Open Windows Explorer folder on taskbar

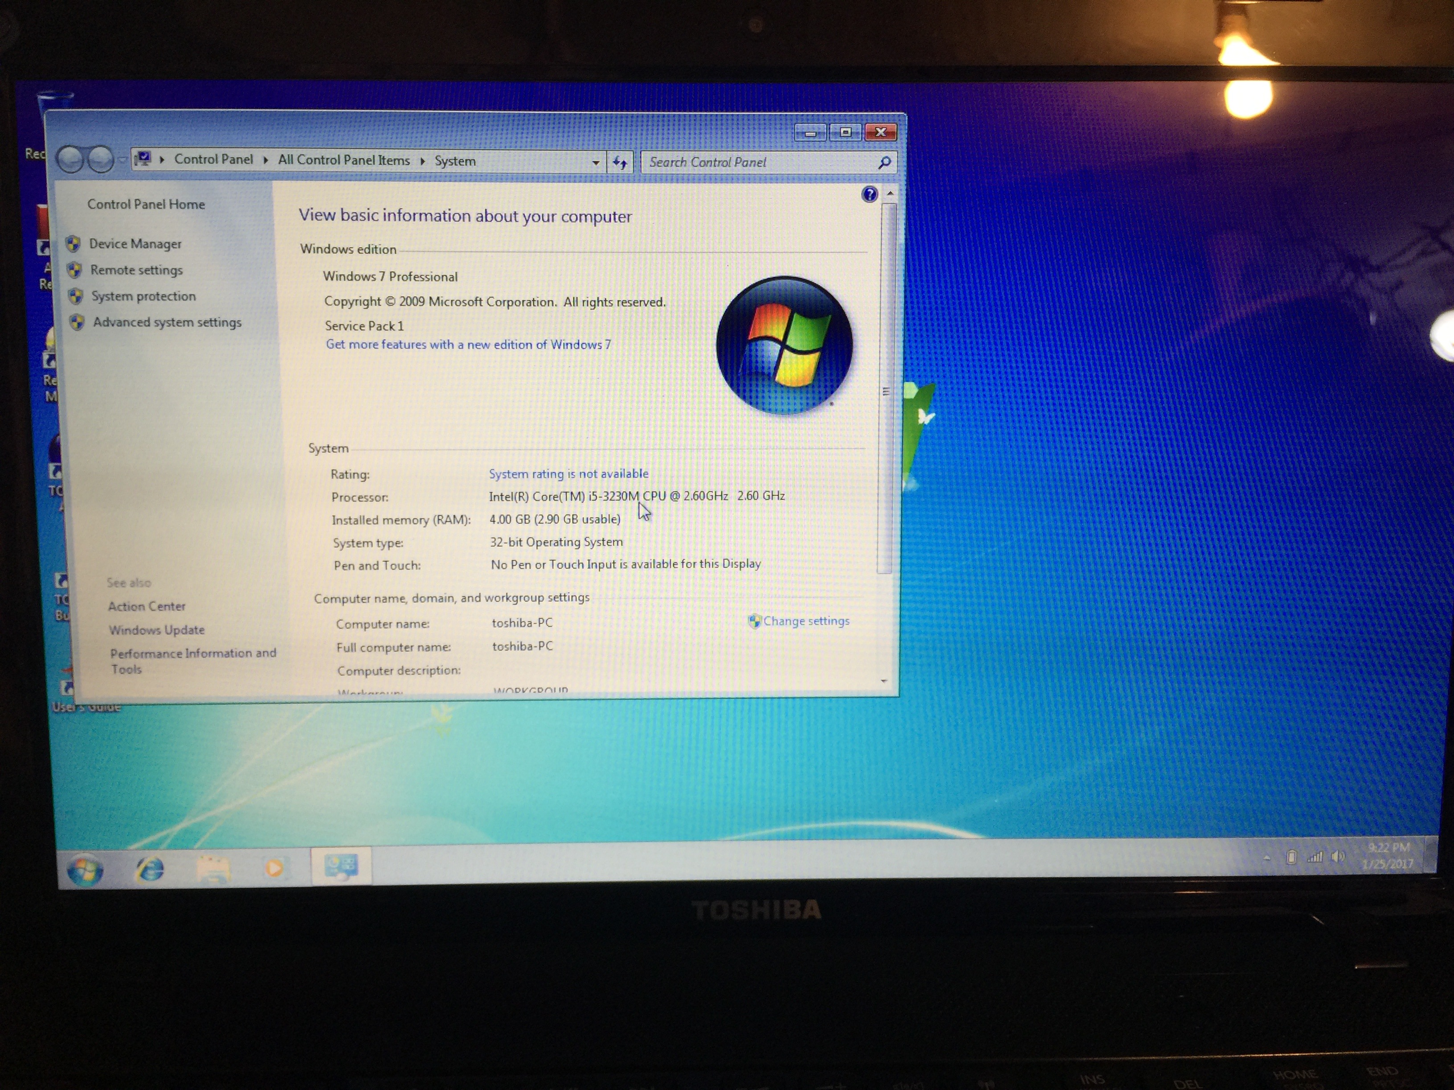click(x=213, y=869)
